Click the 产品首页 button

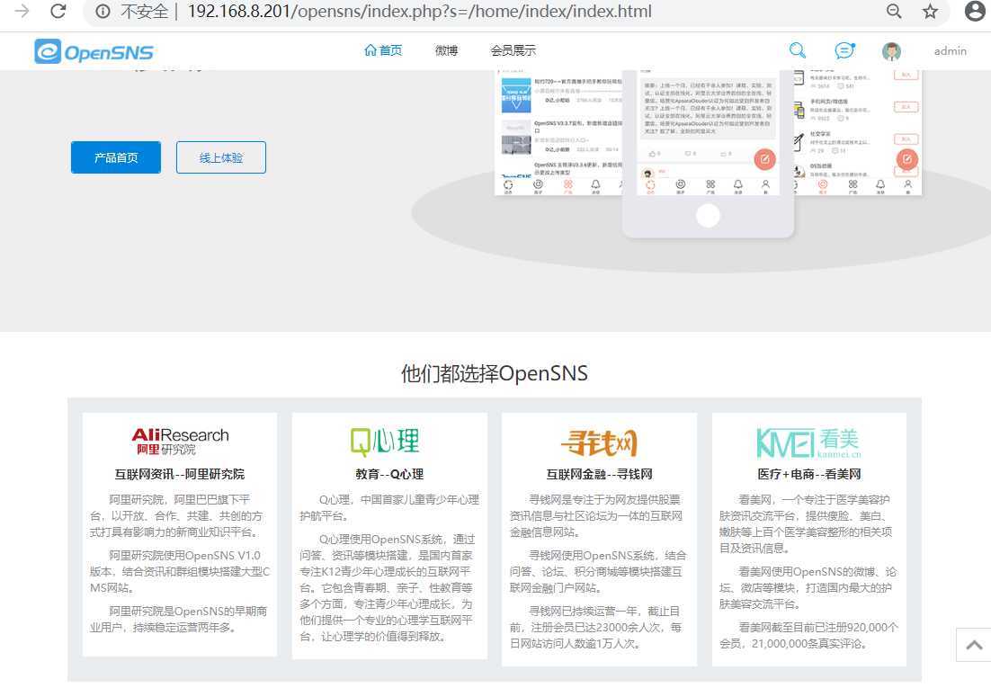point(116,157)
